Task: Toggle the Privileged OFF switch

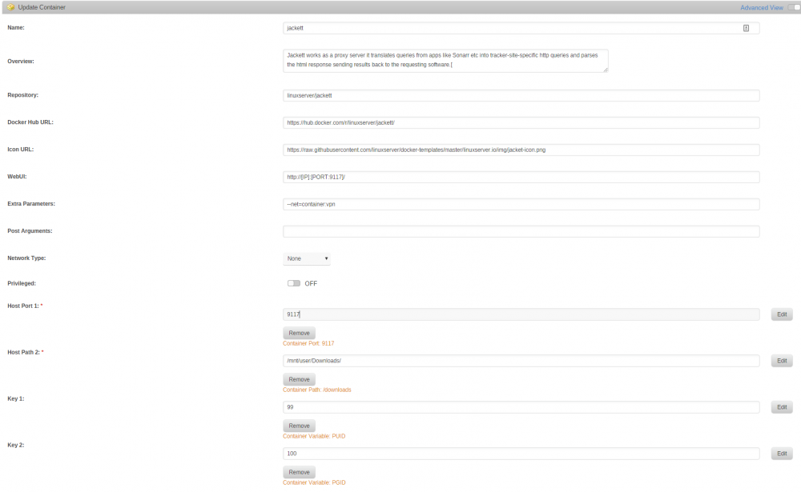Action: [294, 283]
